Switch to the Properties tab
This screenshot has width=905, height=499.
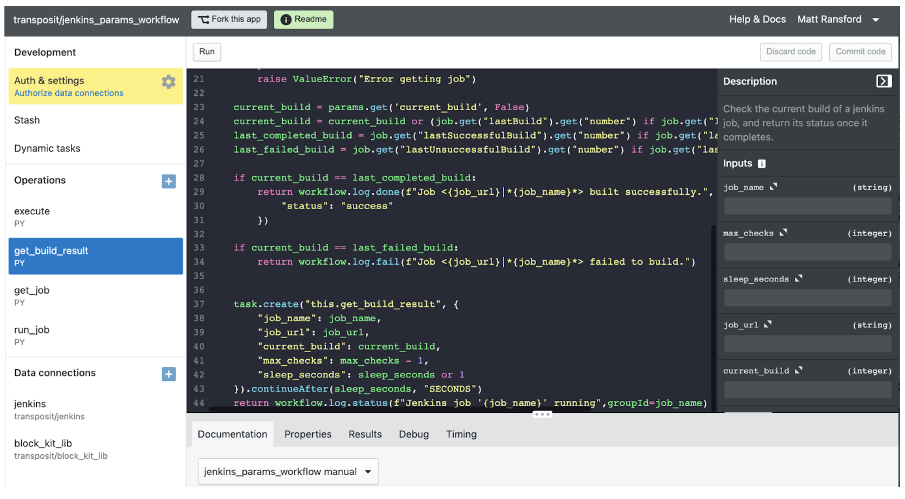[308, 434]
